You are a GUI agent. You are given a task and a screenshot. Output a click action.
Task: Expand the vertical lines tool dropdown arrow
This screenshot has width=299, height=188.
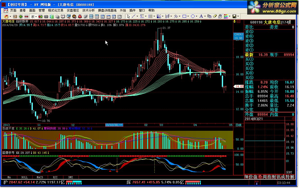tap(154, 16)
